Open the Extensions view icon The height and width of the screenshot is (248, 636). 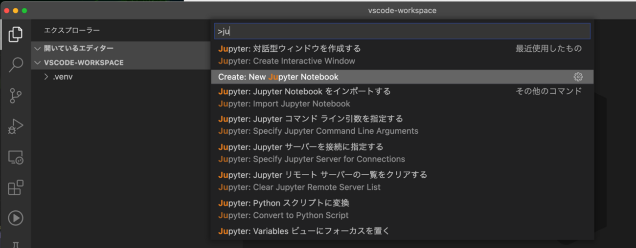coord(16,188)
